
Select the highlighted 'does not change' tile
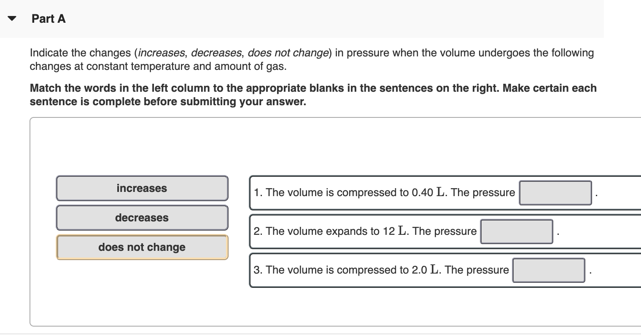(142, 247)
